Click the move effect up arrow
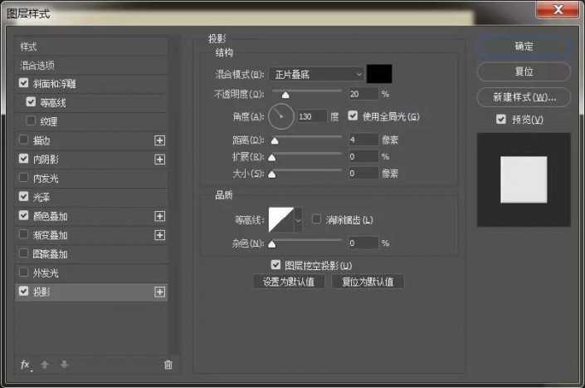Viewport: 585px width, 388px height. [45, 364]
